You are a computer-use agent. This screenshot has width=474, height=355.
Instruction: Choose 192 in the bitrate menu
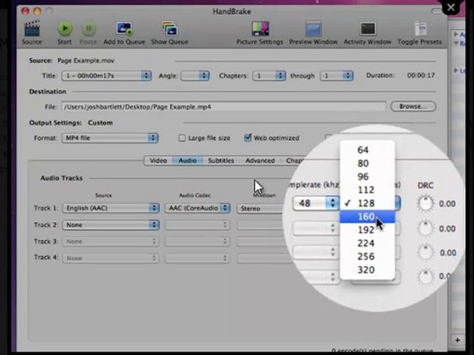[367, 230]
